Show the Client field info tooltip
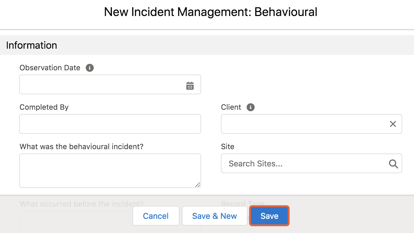 tap(251, 107)
